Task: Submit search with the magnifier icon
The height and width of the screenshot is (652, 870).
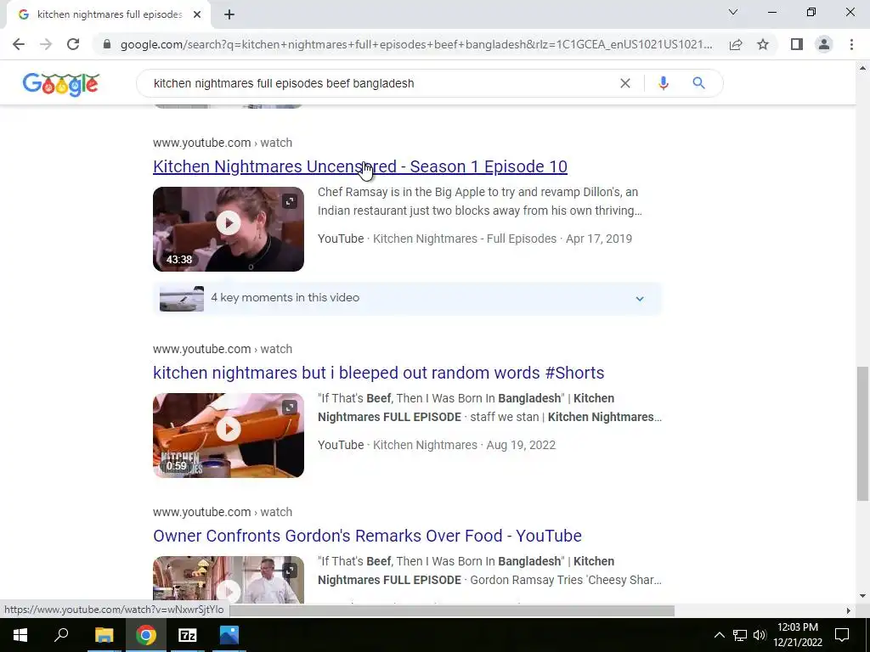Action: click(x=698, y=83)
